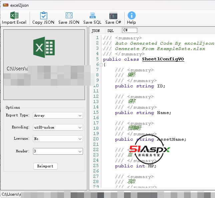Click the Import Excel toolbar icon

coord(14,16)
